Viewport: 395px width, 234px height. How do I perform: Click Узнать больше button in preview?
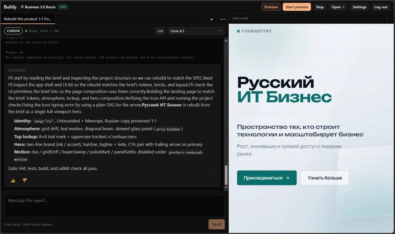tap(325, 178)
